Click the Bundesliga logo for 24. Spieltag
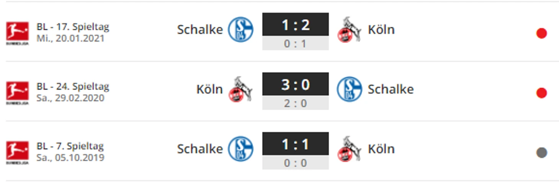 pos(17,93)
